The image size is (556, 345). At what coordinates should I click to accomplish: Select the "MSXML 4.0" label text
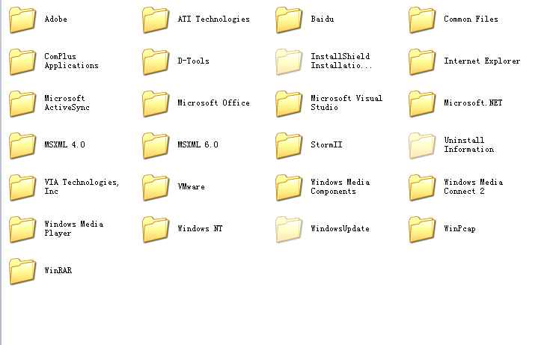64,144
